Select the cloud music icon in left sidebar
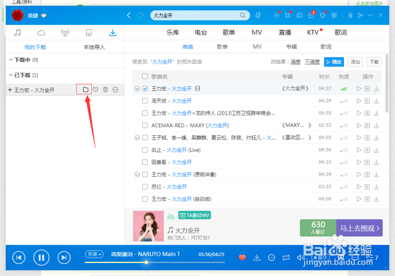395x276 pixels. (x=41, y=33)
